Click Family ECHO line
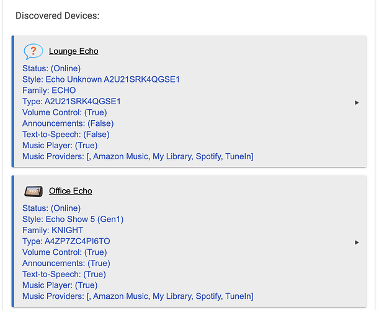The image size is (379, 310). point(49,91)
